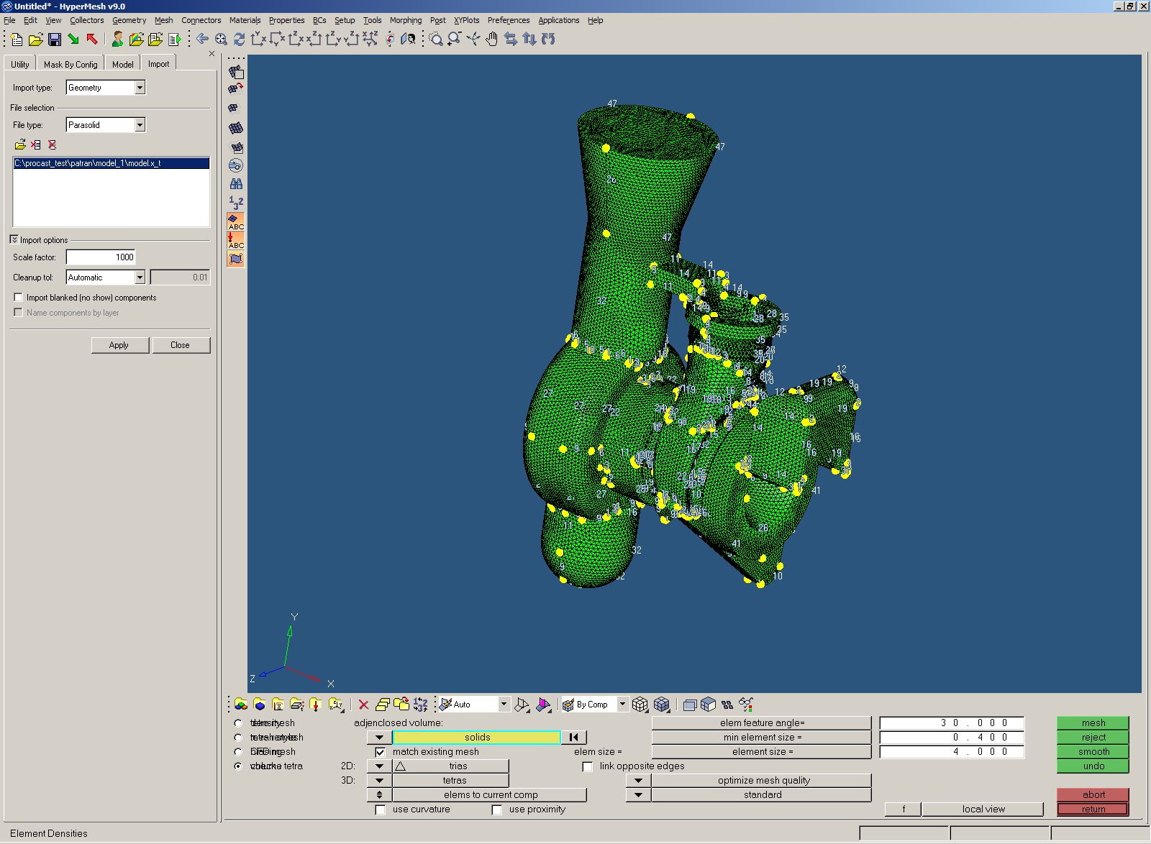Click the green reject button

(x=1093, y=738)
